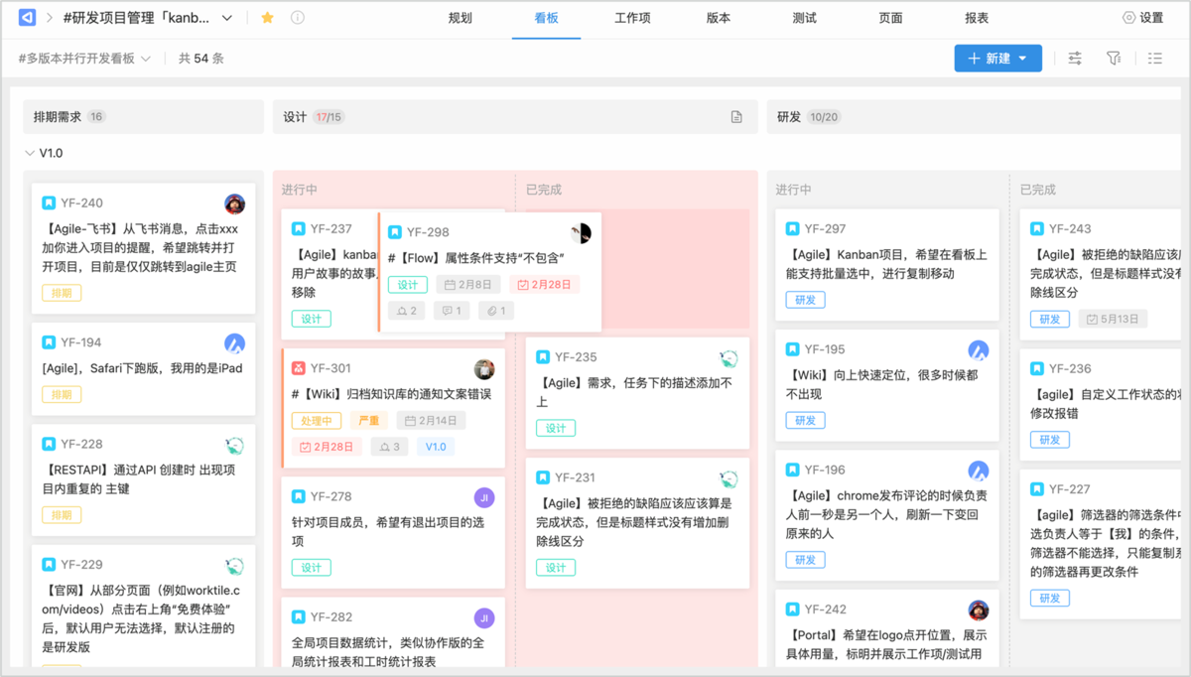Click the red 2月28日 due date on YF-298
The height and width of the screenshot is (677, 1191).
pyautogui.click(x=544, y=285)
